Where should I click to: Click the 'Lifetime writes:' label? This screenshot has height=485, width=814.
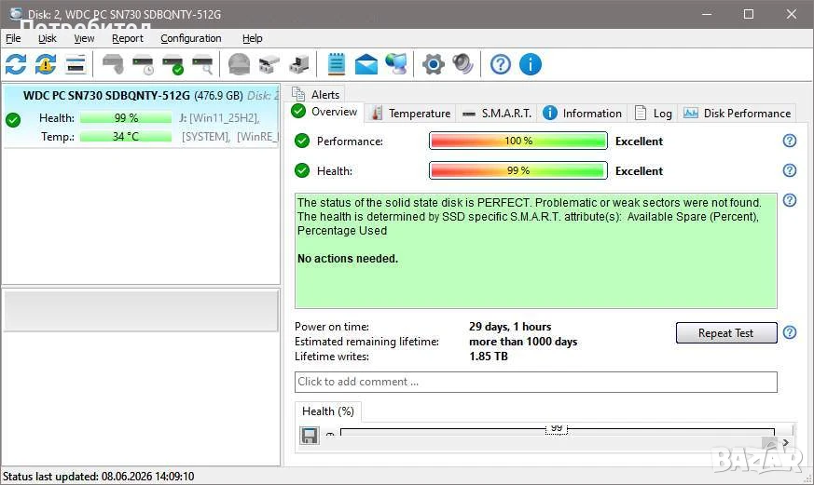pos(332,357)
